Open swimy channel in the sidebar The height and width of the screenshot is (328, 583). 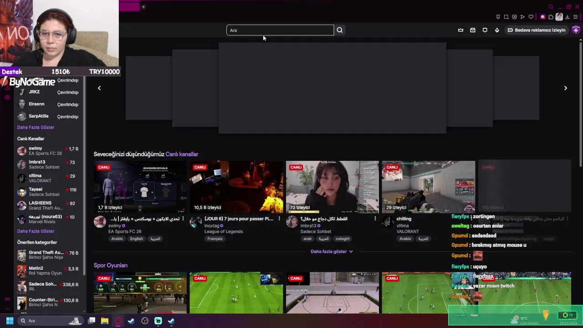pos(48,151)
